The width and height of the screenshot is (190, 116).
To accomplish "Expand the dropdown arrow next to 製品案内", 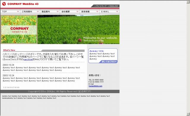I will click(58, 12).
